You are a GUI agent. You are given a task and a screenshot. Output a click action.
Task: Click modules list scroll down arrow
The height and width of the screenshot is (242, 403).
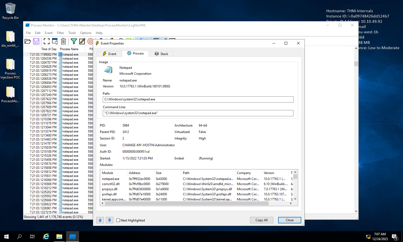click(295, 199)
